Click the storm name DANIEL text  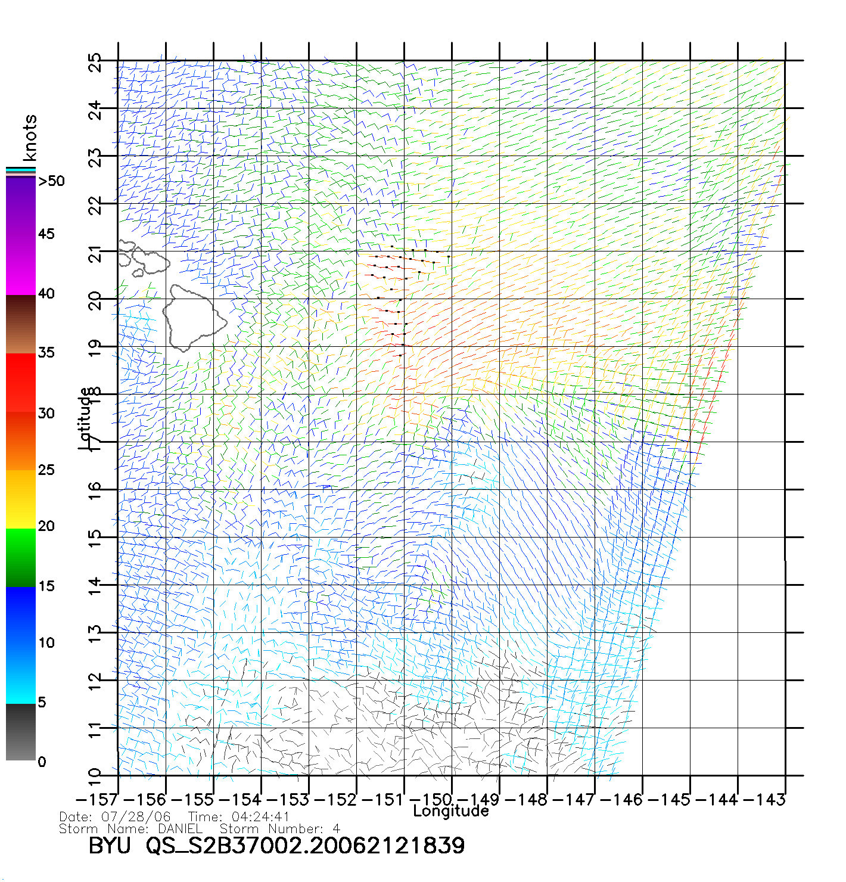(180, 829)
